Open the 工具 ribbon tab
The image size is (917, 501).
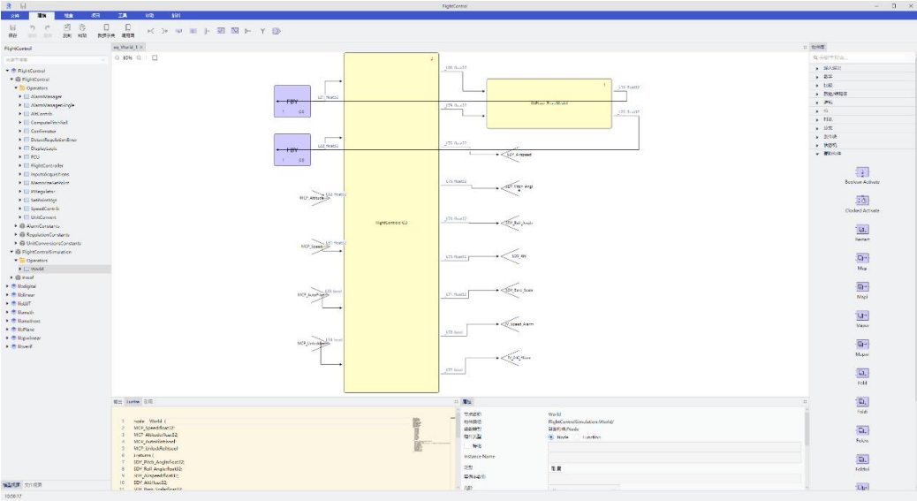(122, 15)
